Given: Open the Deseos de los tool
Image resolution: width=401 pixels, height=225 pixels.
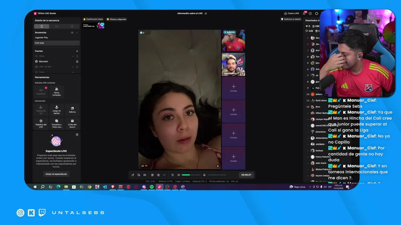Looking at the screenshot, I should [x=41, y=110].
